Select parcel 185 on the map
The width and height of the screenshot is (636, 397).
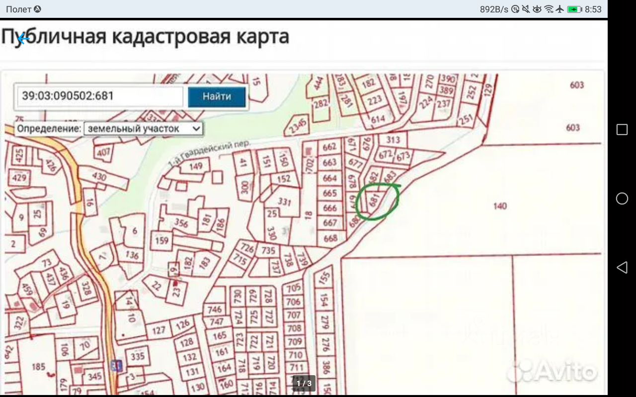pyautogui.click(x=38, y=367)
